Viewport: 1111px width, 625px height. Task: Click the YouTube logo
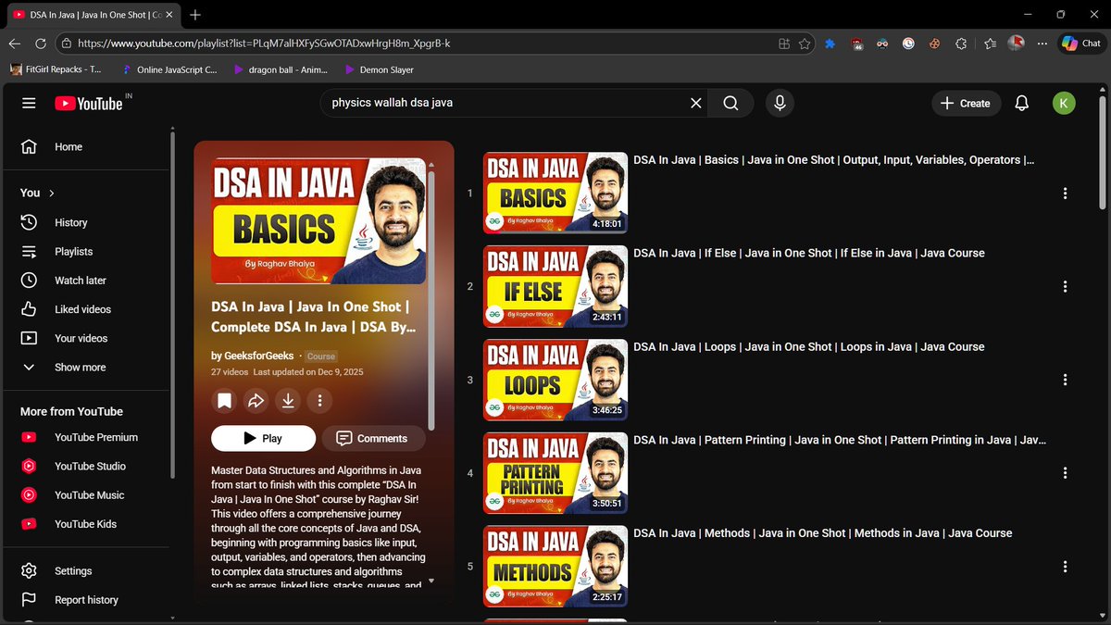coord(89,104)
